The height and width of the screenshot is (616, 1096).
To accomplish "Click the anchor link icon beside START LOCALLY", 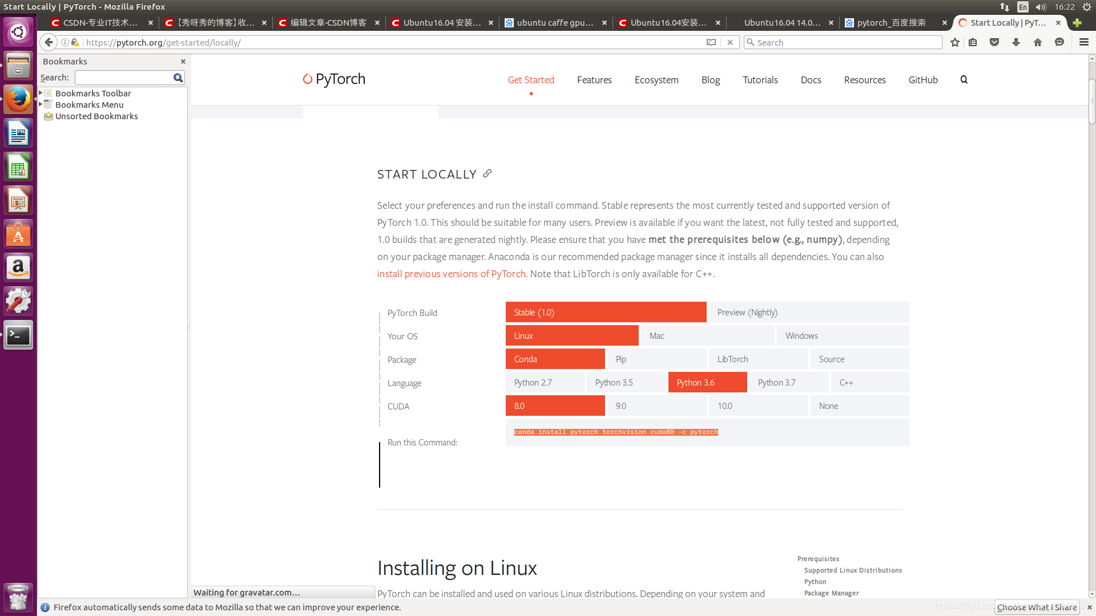I will [x=486, y=173].
